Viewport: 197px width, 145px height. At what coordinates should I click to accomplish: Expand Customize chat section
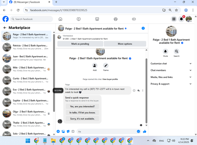click(171, 63)
